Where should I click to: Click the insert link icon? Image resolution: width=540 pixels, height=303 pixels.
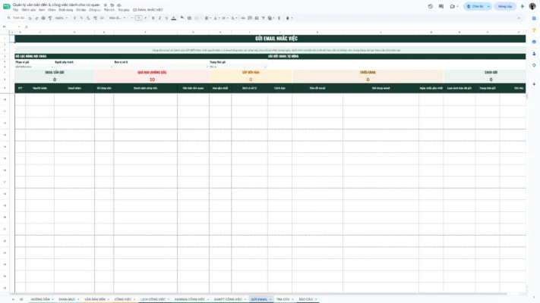point(243,18)
